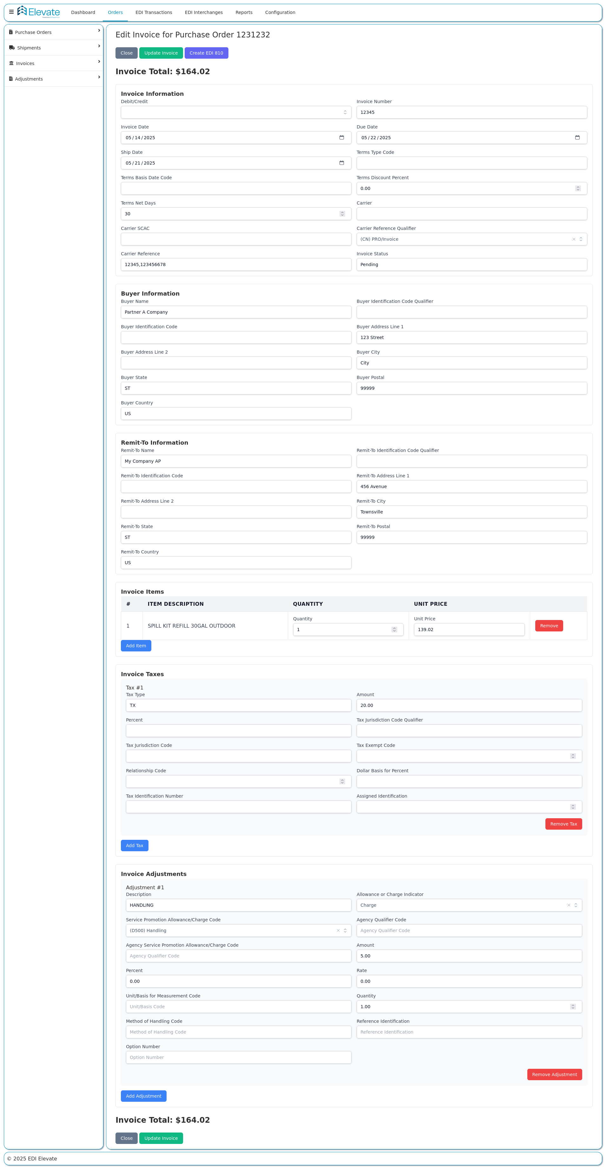Open the Debit/Credit dropdown
This screenshot has height=1169, width=606.
(x=236, y=113)
